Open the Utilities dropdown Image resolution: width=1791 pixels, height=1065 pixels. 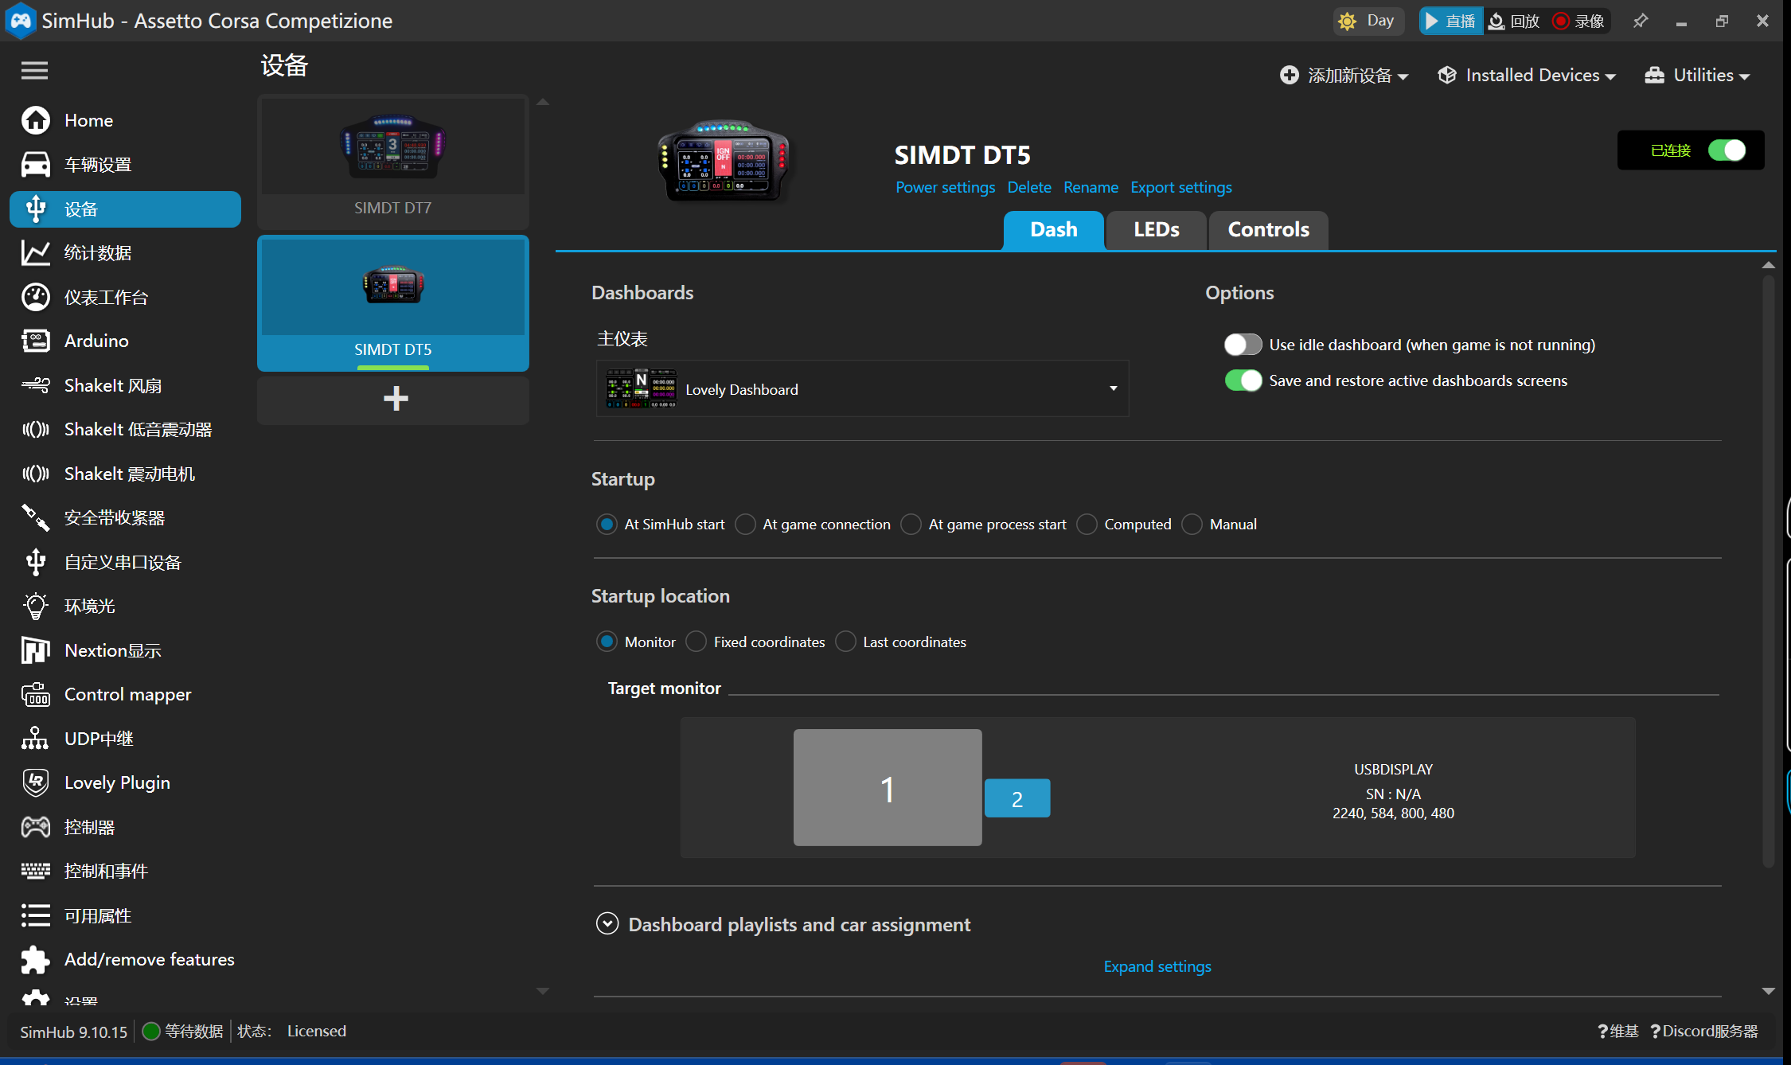coord(1697,76)
